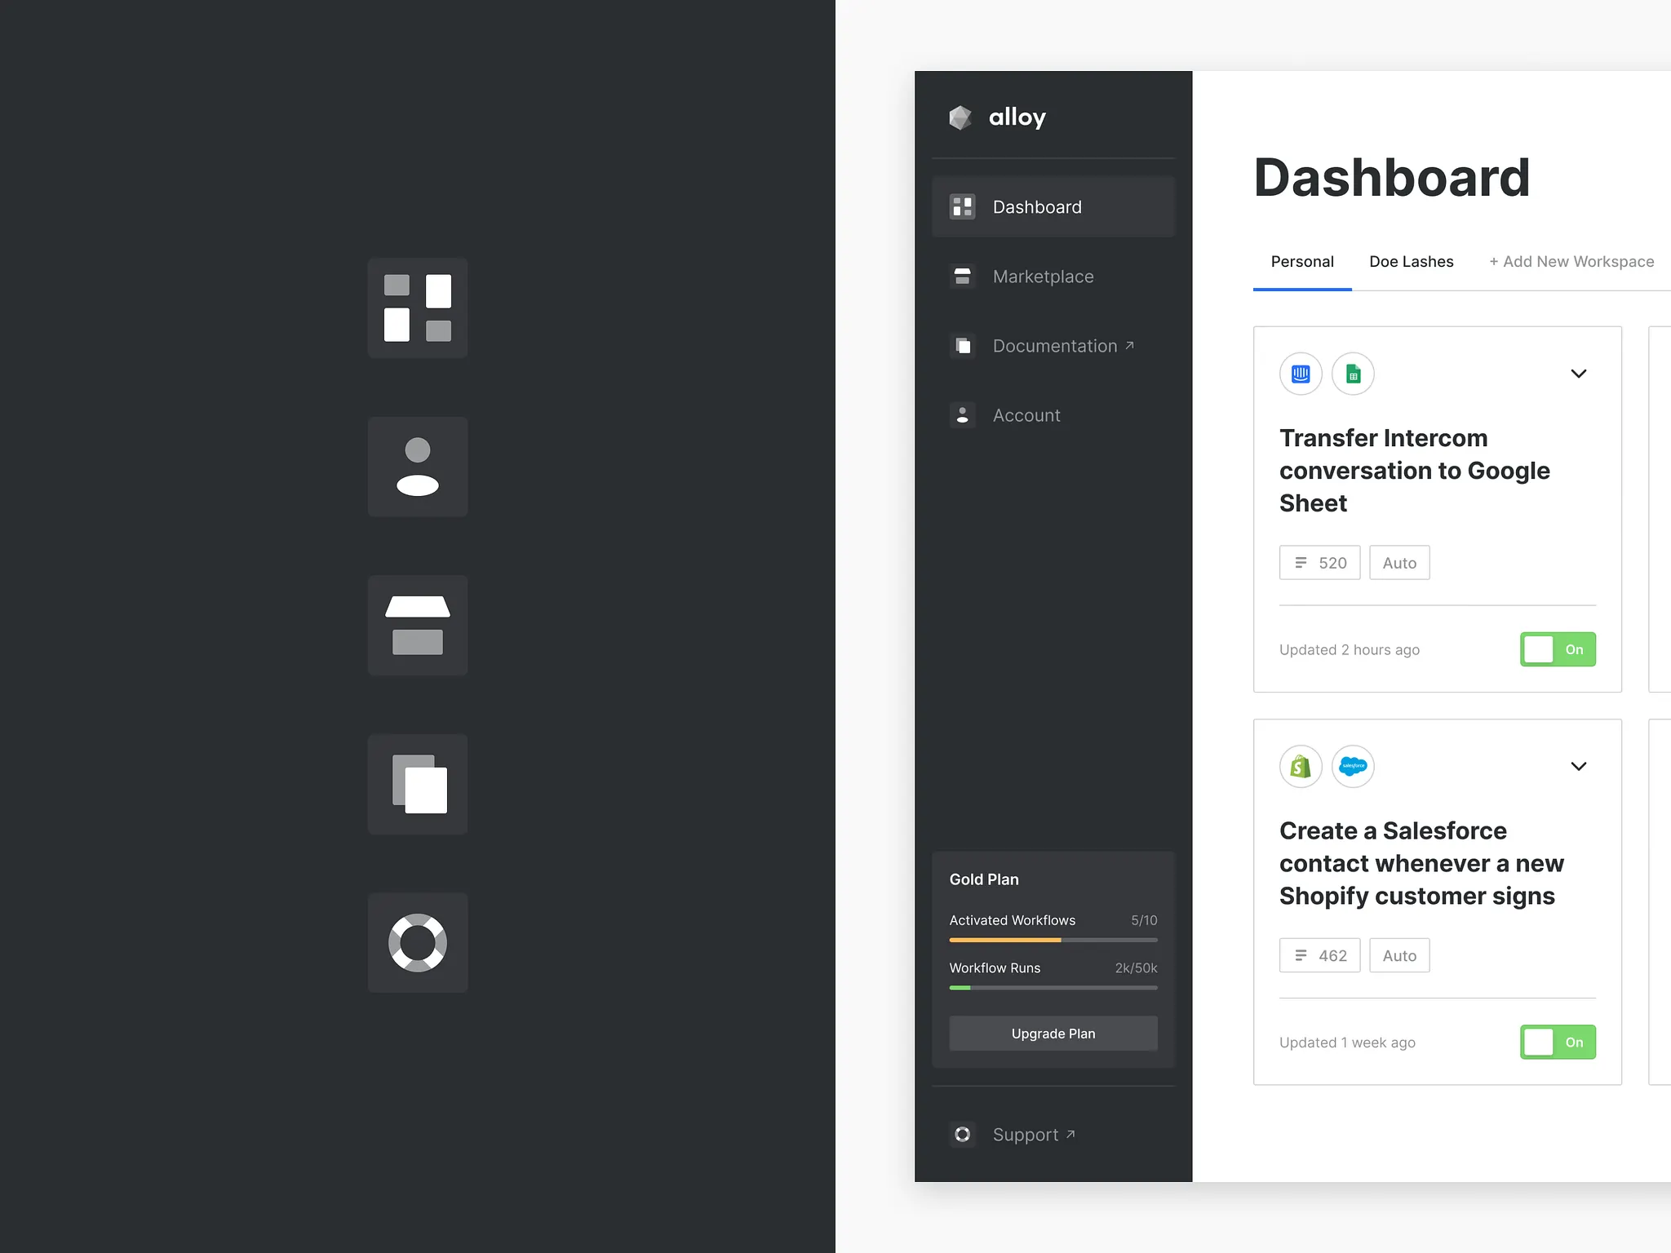Click the large dashboard grid icon
The width and height of the screenshot is (1671, 1253).
point(417,308)
